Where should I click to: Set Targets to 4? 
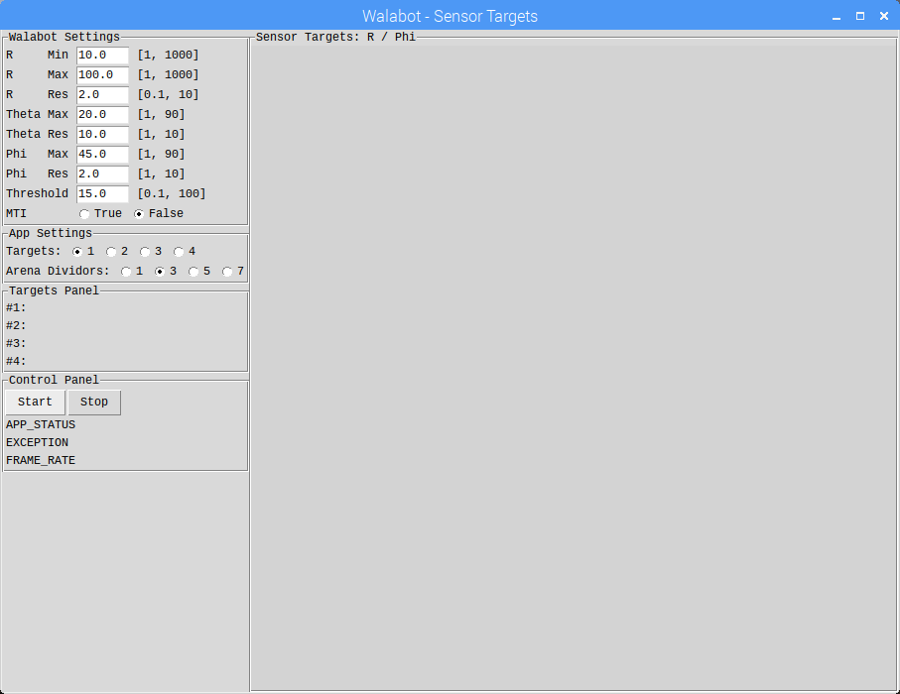tap(179, 252)
